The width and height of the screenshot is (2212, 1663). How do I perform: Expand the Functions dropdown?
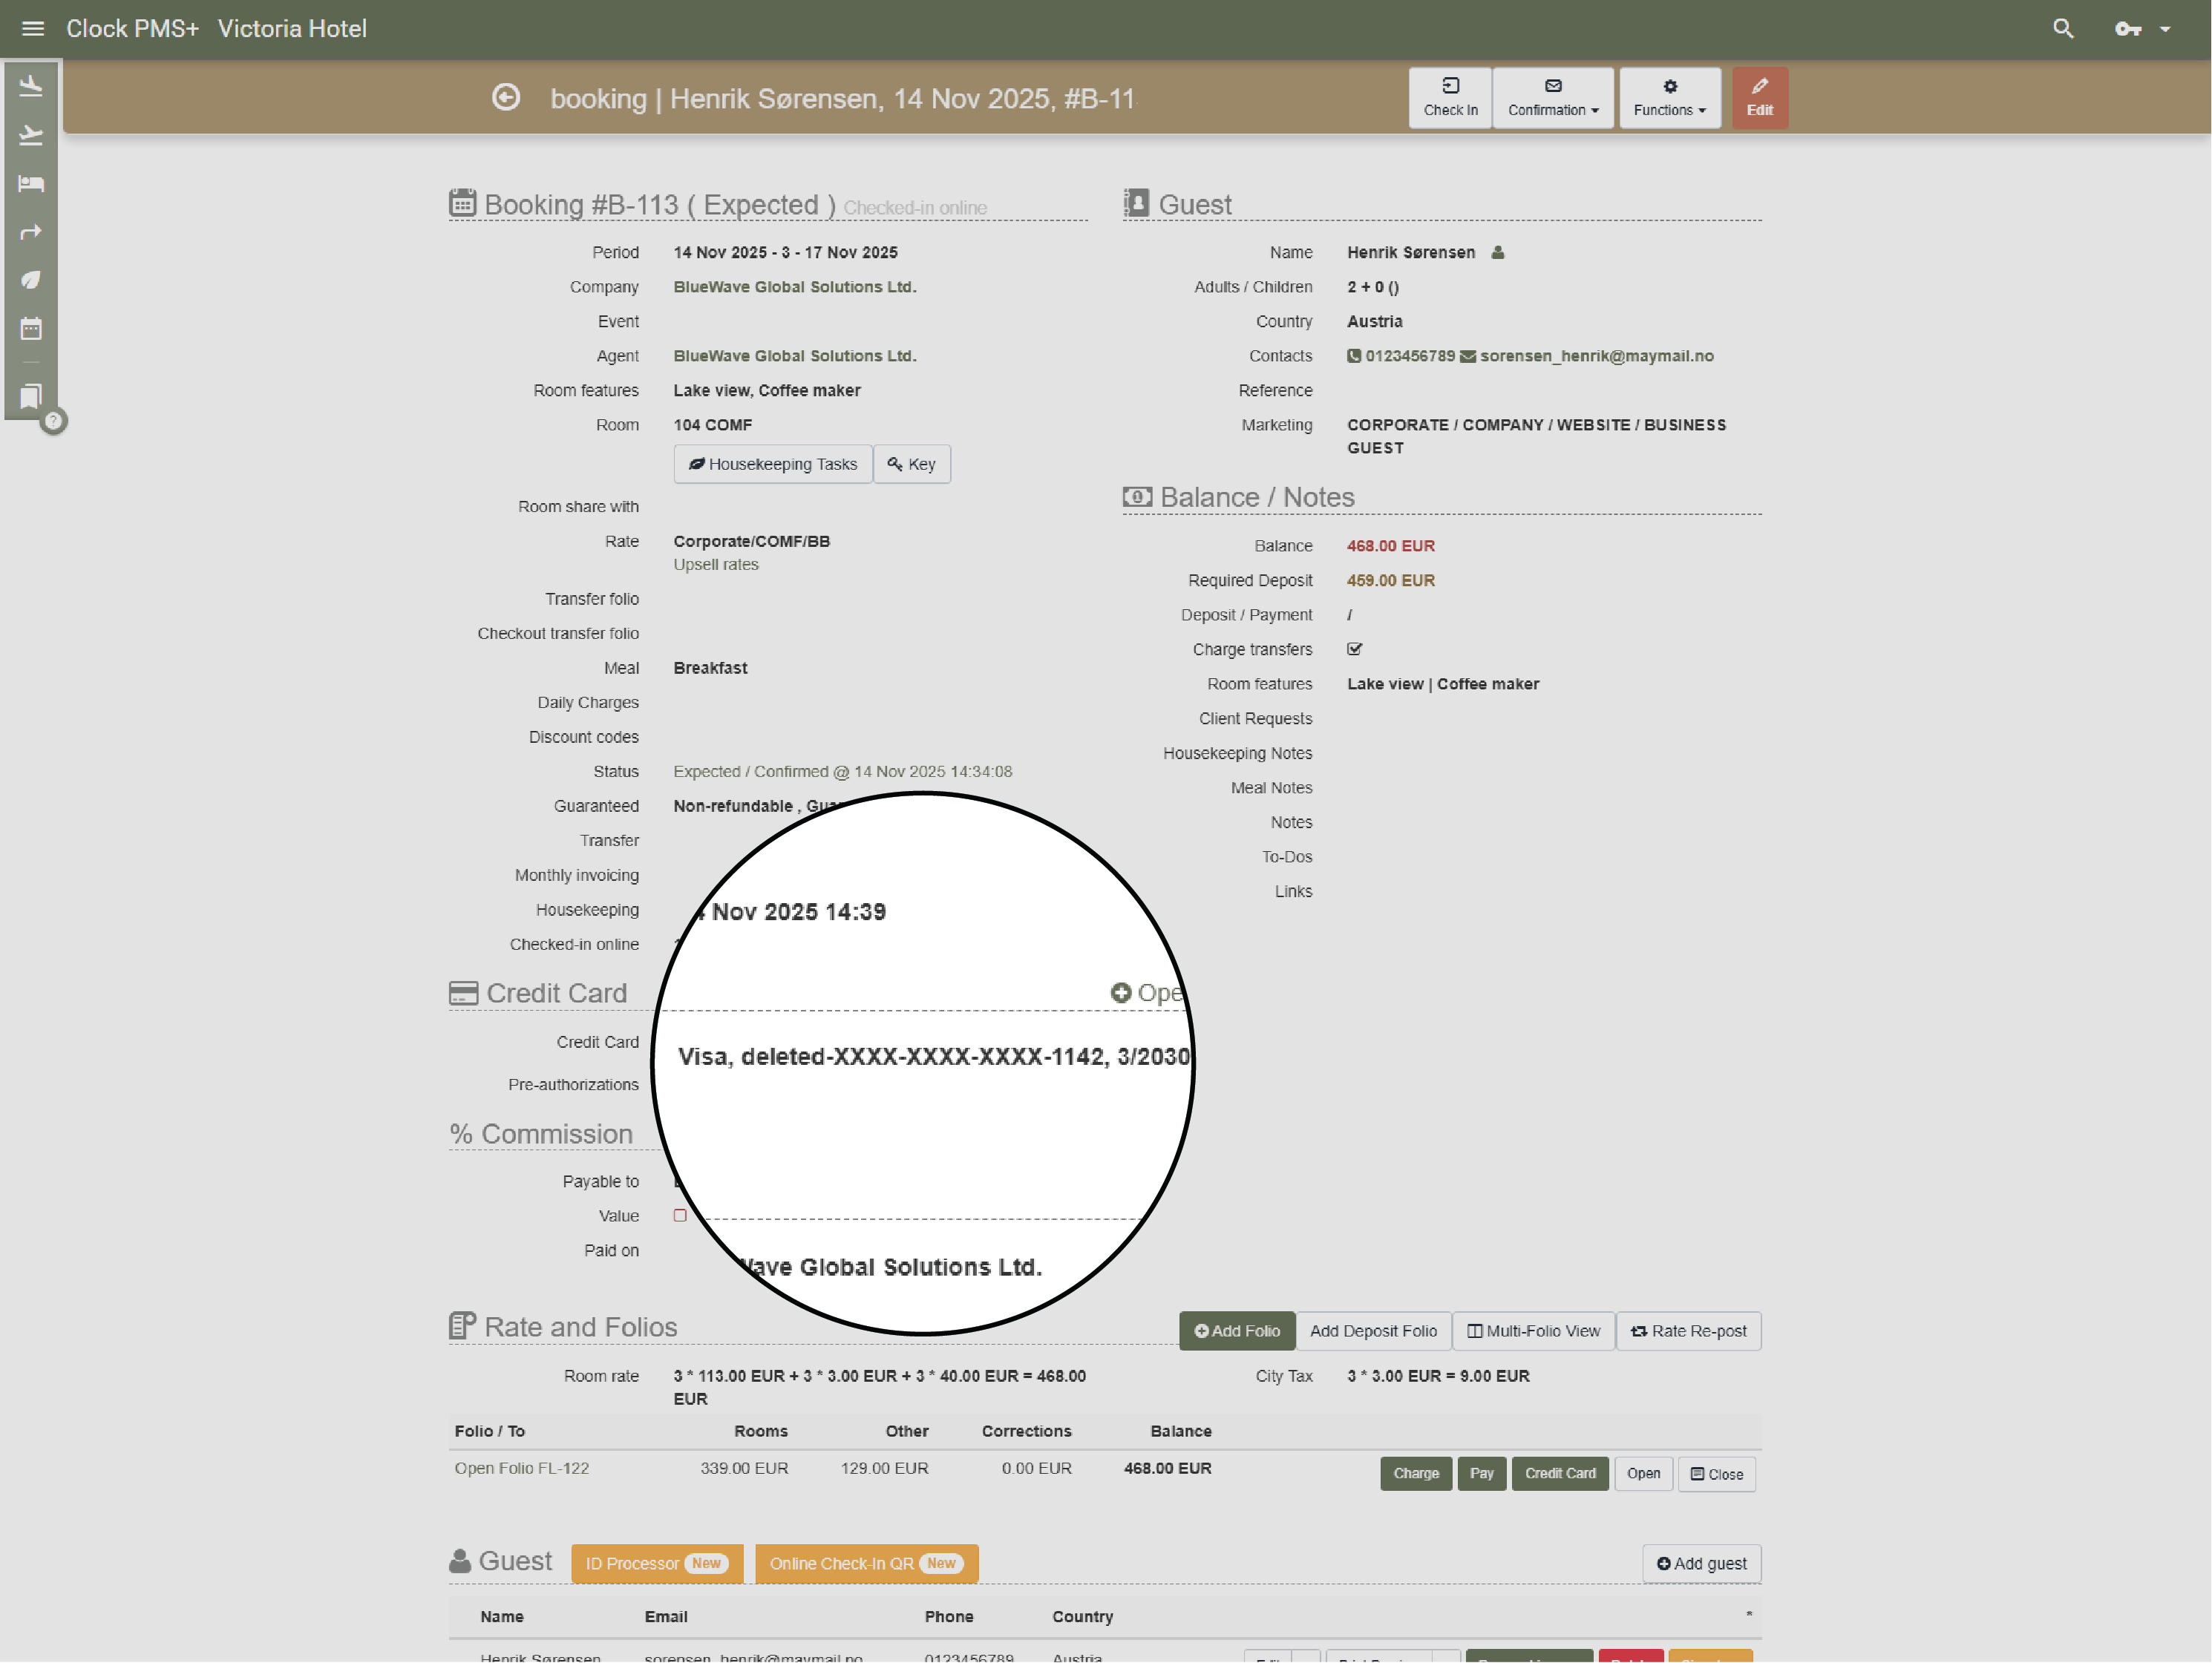tap(1669, 98)
